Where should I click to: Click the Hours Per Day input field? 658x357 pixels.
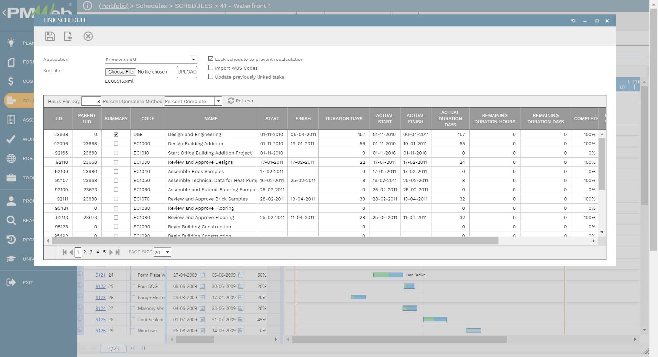[x=91, y=101]
